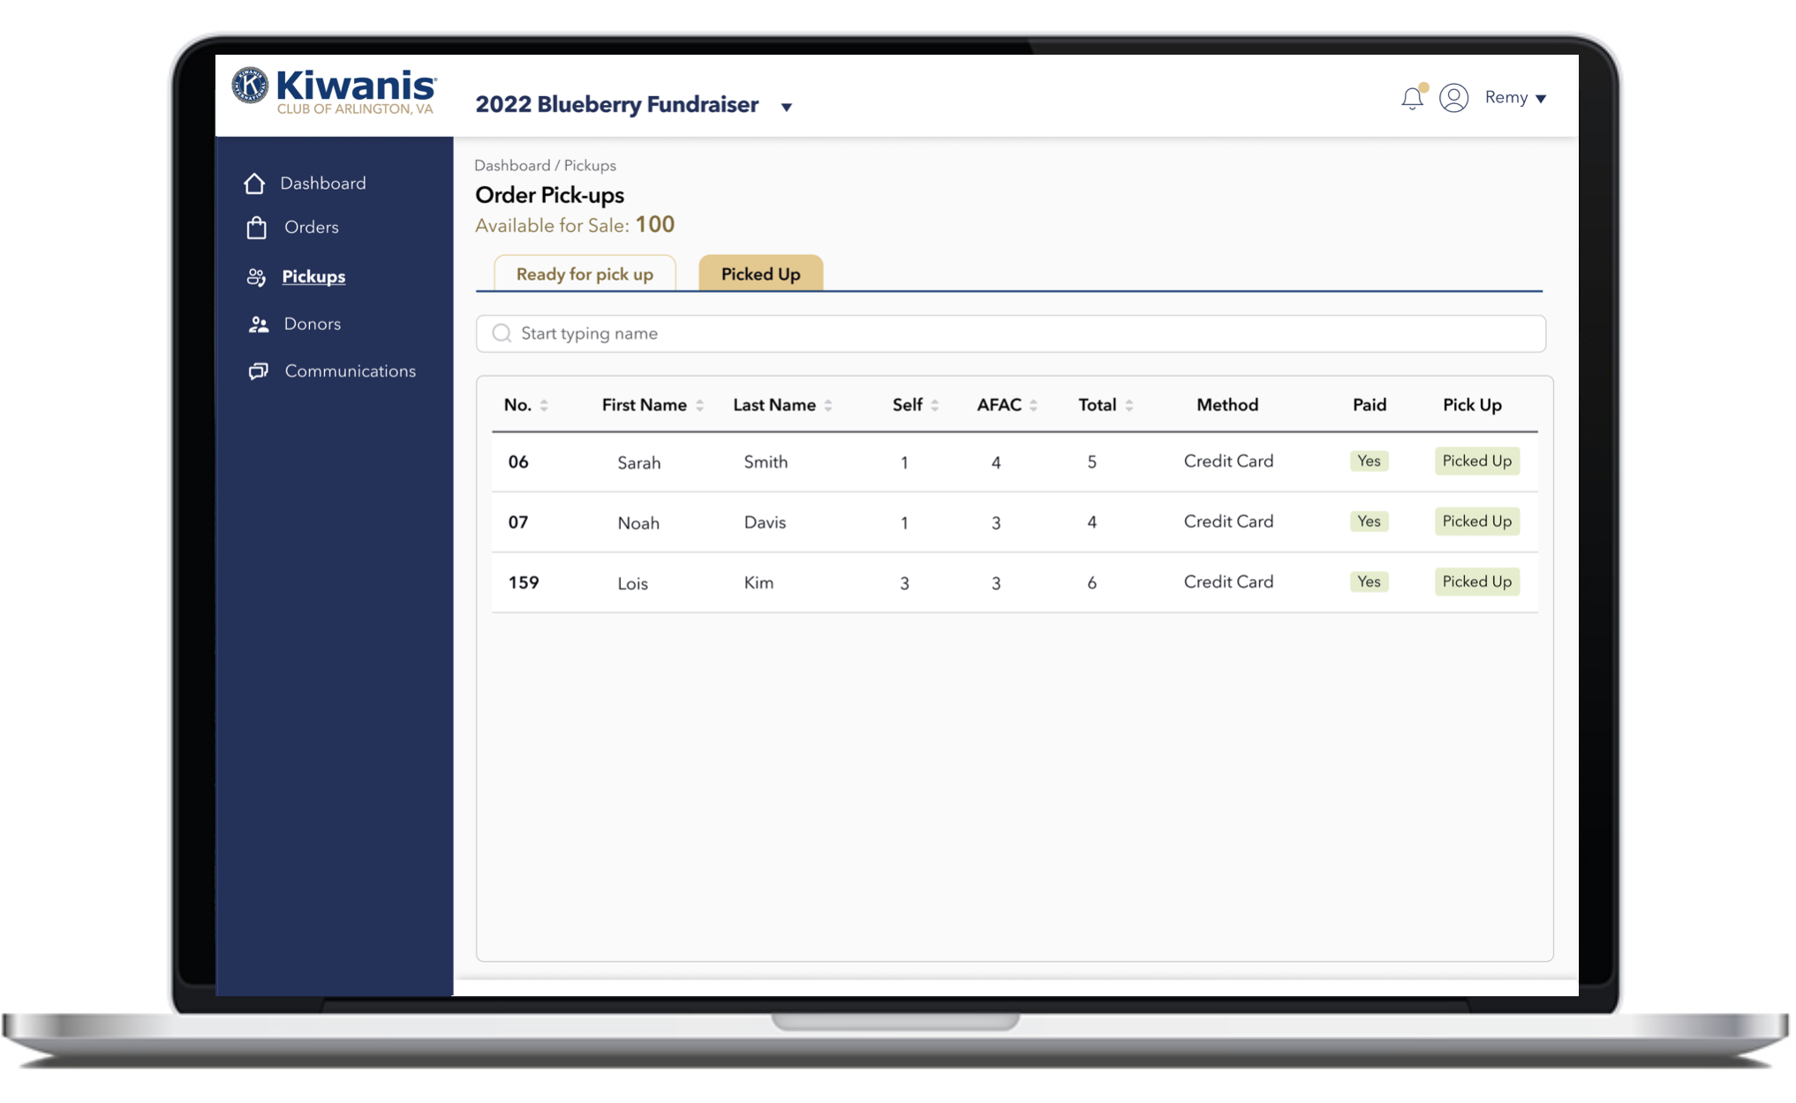Click first name Noah

638,522
